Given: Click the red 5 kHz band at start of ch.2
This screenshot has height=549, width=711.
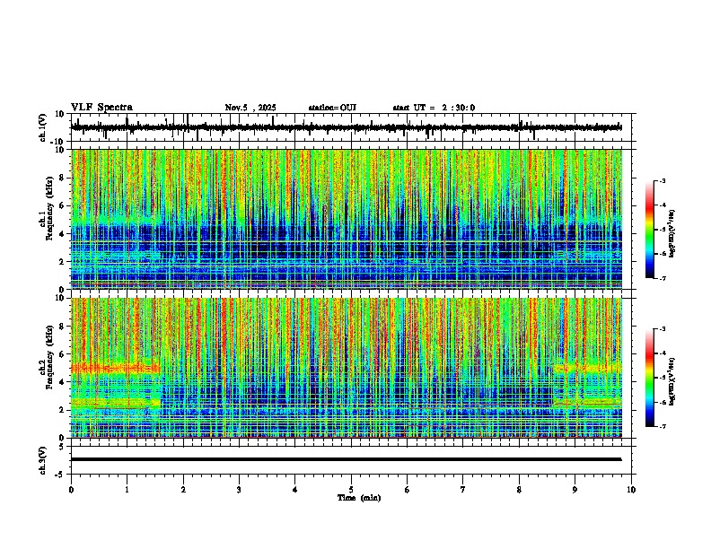Looking at the screenshot, I should [116, 369].
